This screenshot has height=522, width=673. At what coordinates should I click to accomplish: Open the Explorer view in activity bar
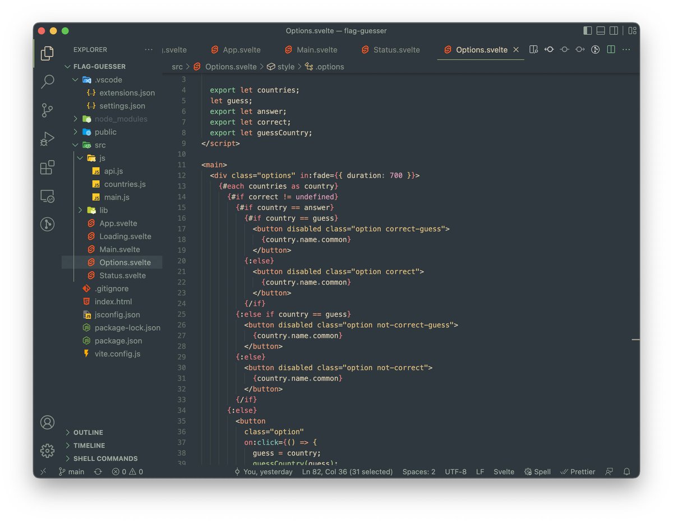click(x=48, y=53)
